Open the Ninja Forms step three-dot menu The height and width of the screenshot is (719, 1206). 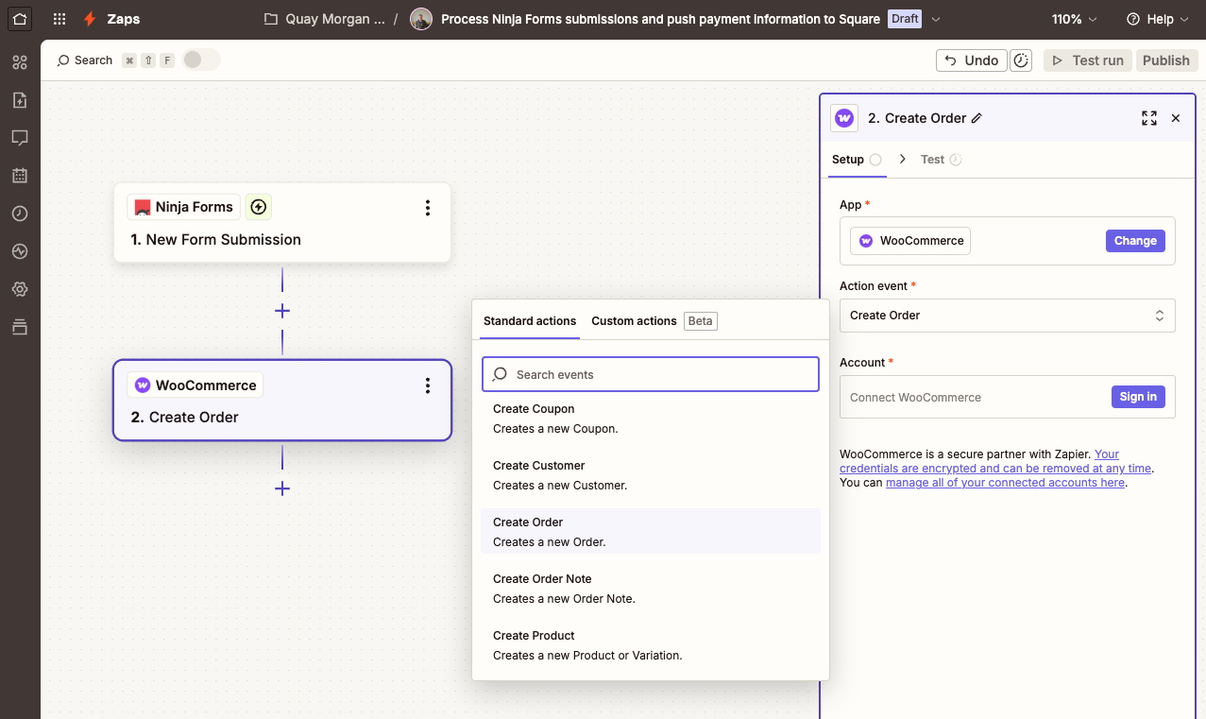(x=428, y=208)
